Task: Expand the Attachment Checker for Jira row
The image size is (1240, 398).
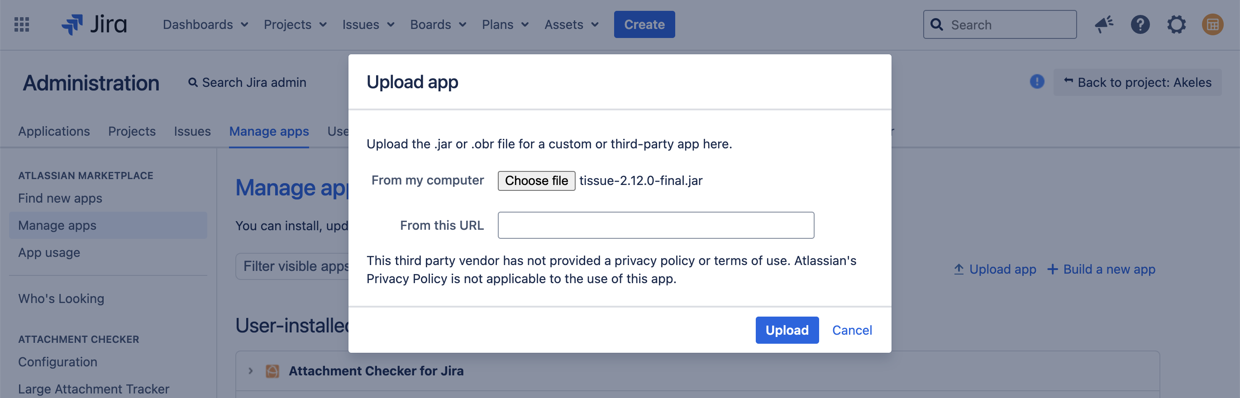Action: pos(250,371)
